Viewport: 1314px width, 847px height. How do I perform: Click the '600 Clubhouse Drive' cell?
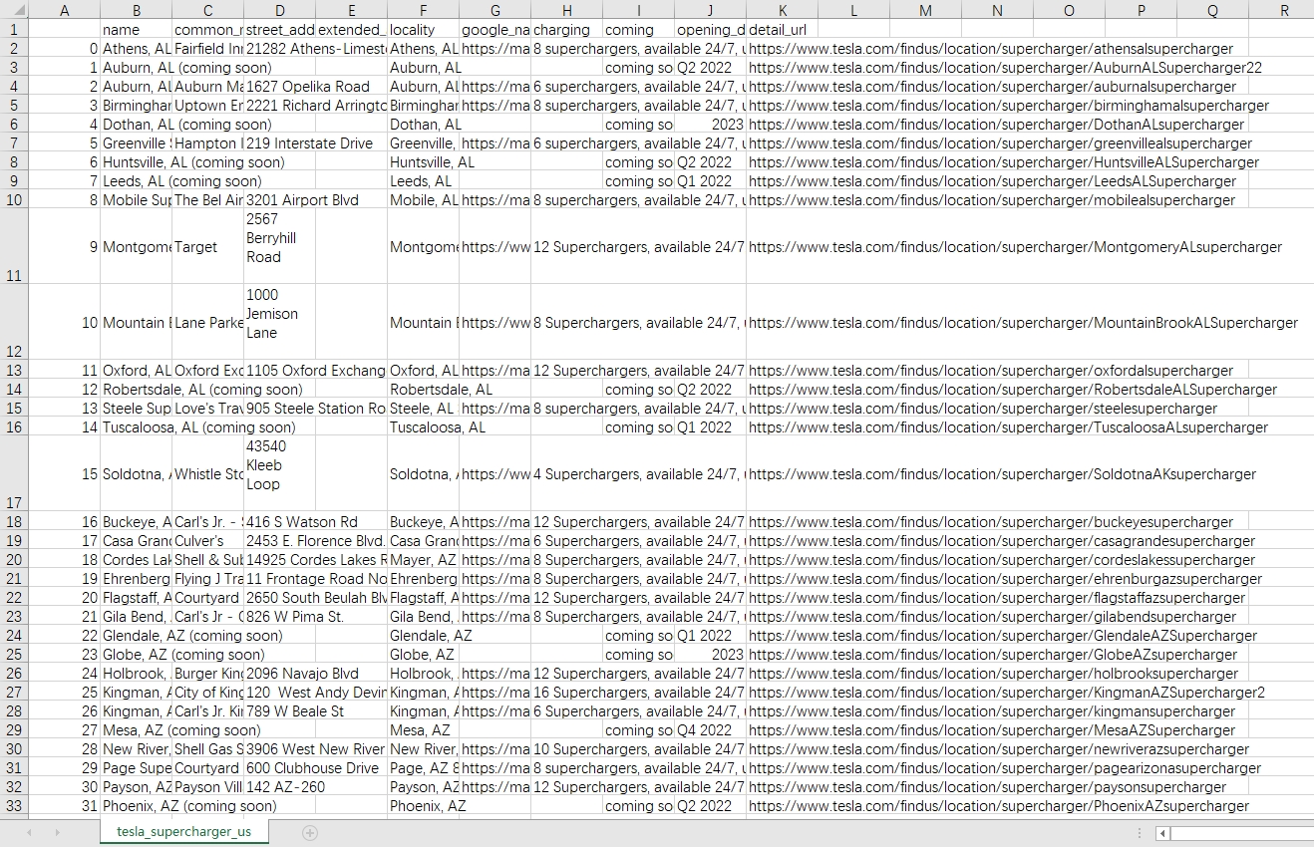click(x=313, y=768)
